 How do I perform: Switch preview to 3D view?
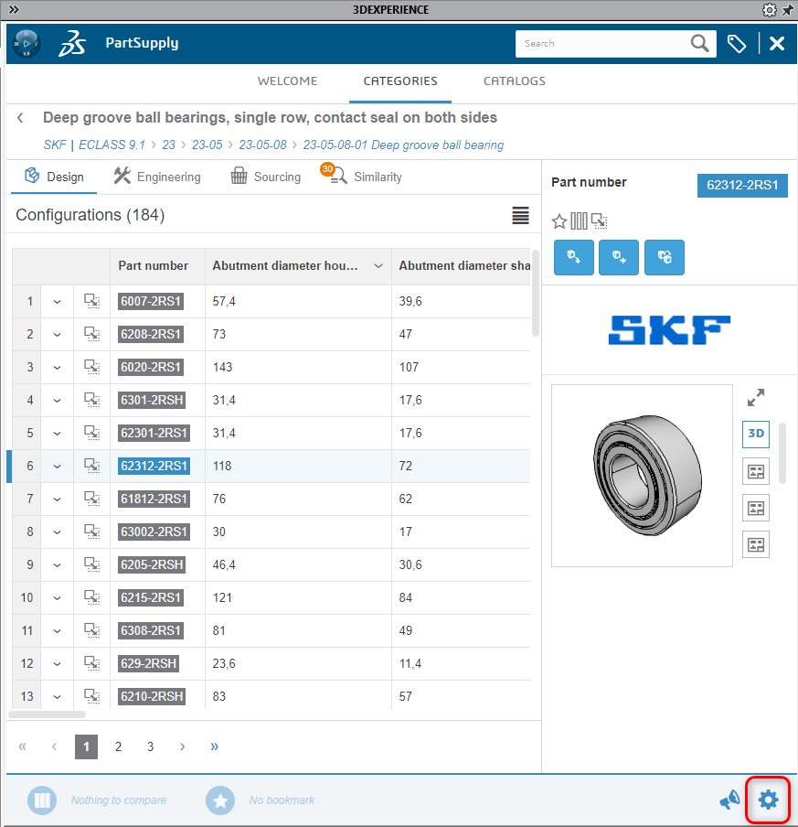(x=756, y=434)
